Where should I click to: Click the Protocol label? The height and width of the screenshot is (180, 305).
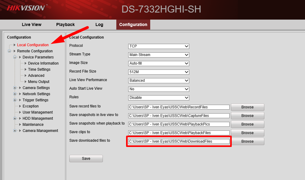tap(76, 45)
